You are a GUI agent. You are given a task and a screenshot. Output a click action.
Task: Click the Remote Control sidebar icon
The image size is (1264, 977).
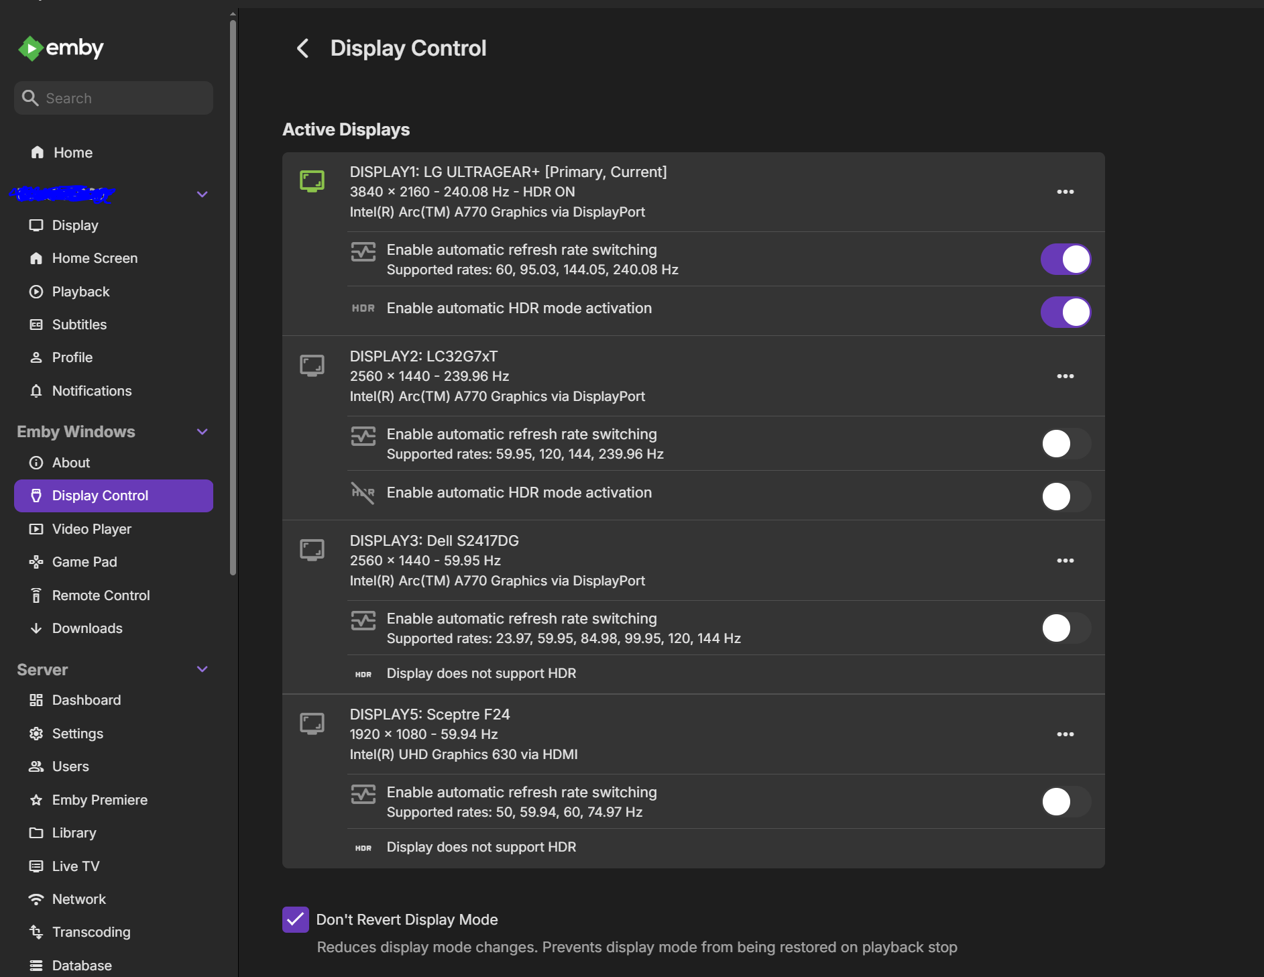pos(36,595)
